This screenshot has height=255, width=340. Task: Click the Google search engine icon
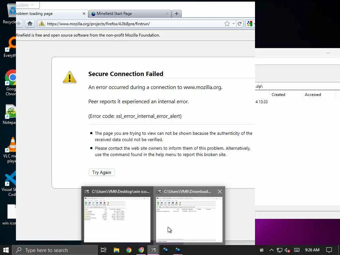pyautogui.click(x=250, y=24)
